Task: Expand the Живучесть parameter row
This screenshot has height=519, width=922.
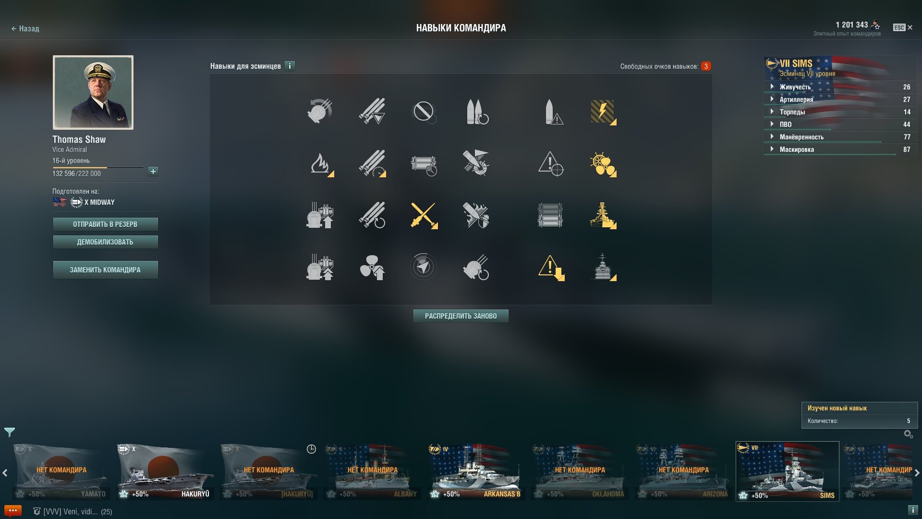Action: pos(840,87)
